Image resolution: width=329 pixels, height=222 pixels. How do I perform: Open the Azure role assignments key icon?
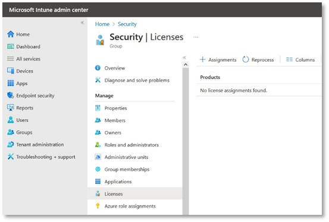[98, 206]
